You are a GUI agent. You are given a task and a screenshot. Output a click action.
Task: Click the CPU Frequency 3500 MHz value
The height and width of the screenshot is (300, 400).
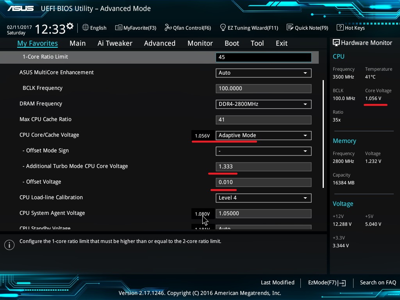point(343,77)
